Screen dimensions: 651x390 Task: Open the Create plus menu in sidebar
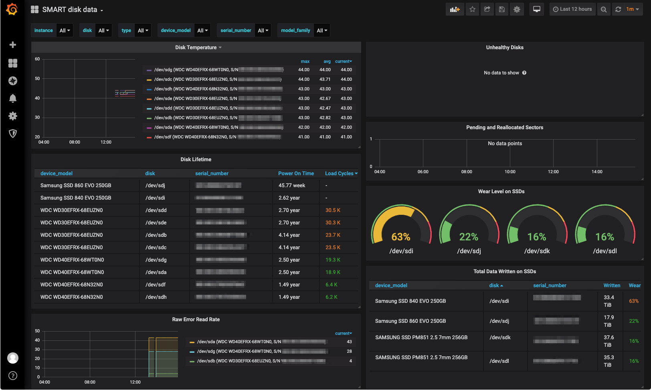pyautogui.click(x=13, y=45)
